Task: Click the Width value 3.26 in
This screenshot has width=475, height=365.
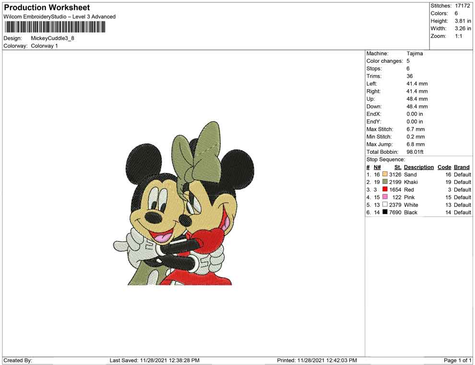Action: point(463,28)
